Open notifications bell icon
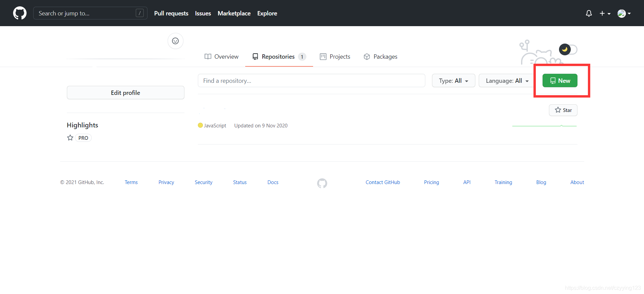The width and height of the screenshot is (644, 294). tap(589, 13)
